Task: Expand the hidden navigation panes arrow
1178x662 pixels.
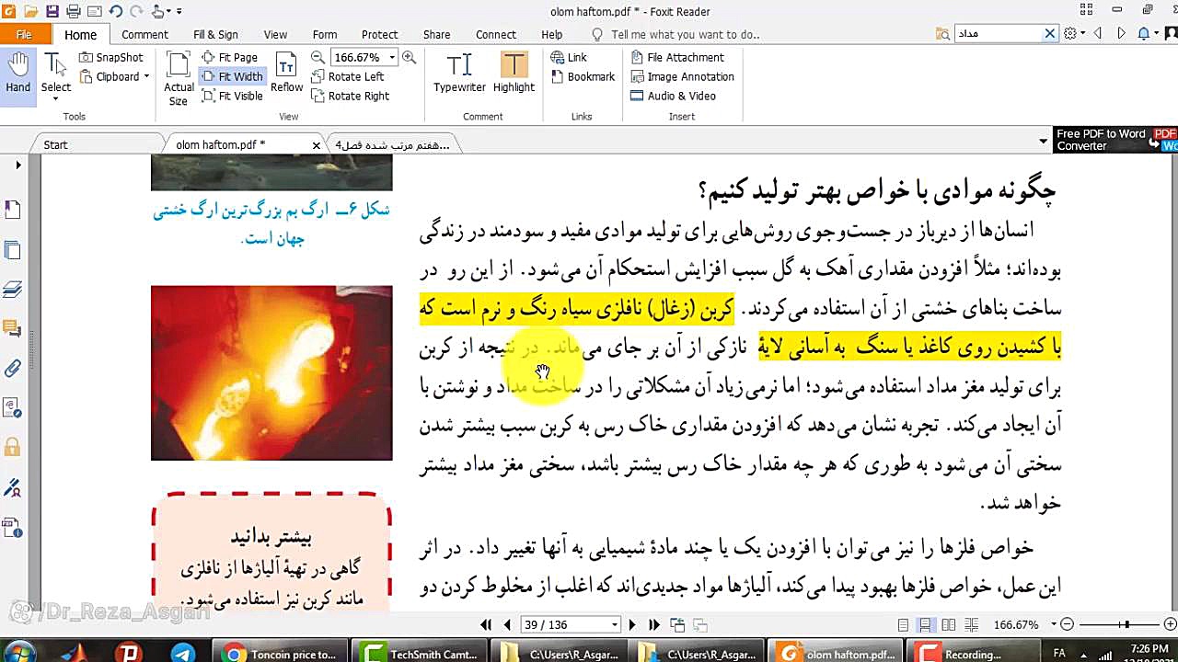Action: click(x=17, y=165)
